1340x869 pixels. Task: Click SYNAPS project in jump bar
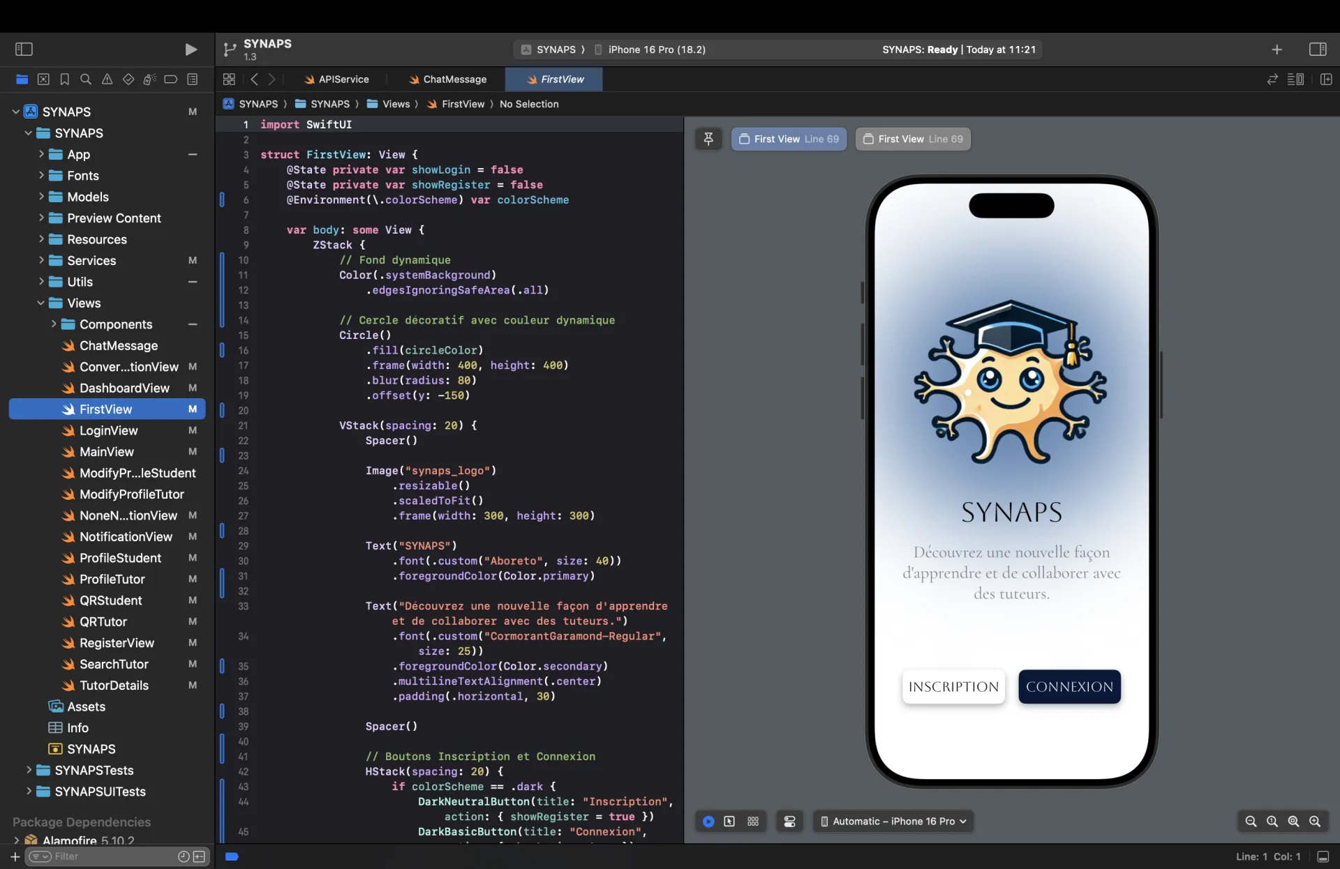pos(251,104)
